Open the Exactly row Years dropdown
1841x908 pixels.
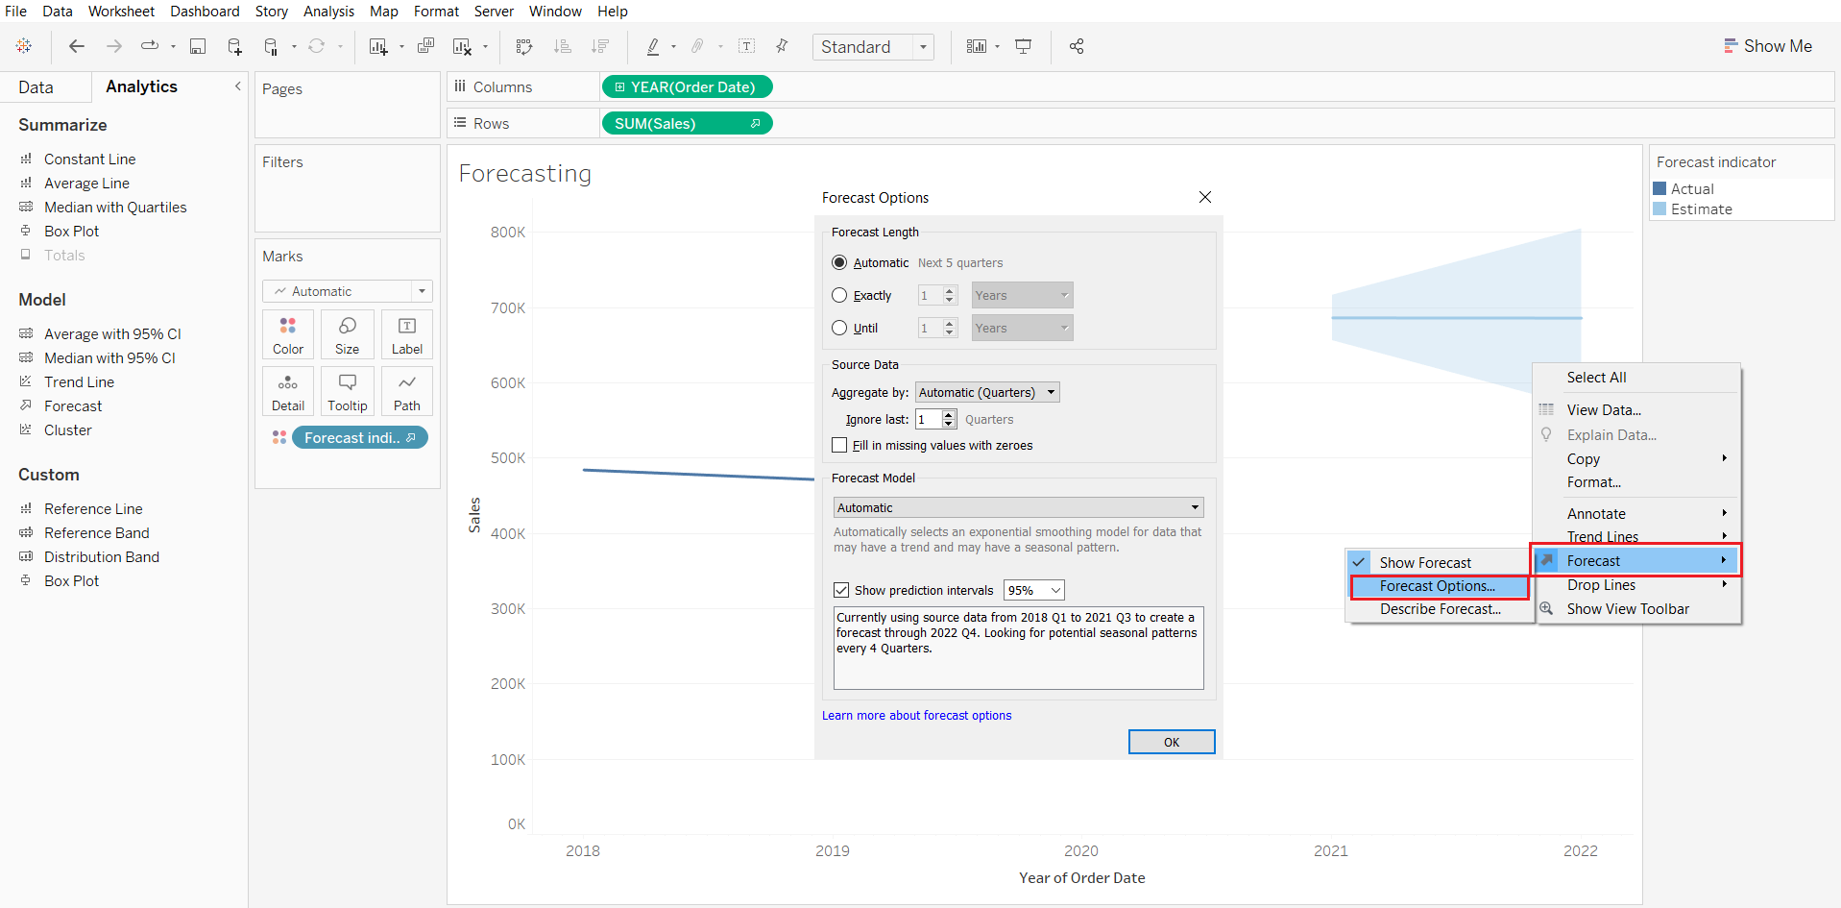pyautogui.click(x=1022, y=295)
